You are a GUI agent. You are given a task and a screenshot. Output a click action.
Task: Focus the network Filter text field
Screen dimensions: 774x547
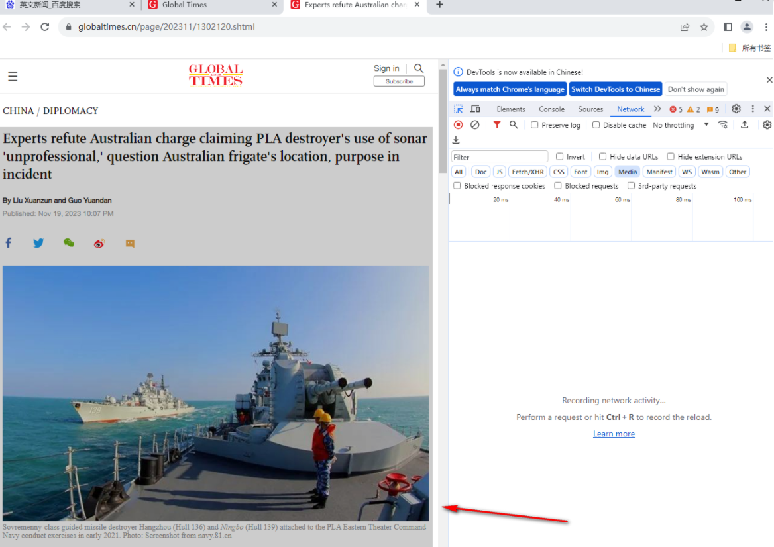(500, 157)
